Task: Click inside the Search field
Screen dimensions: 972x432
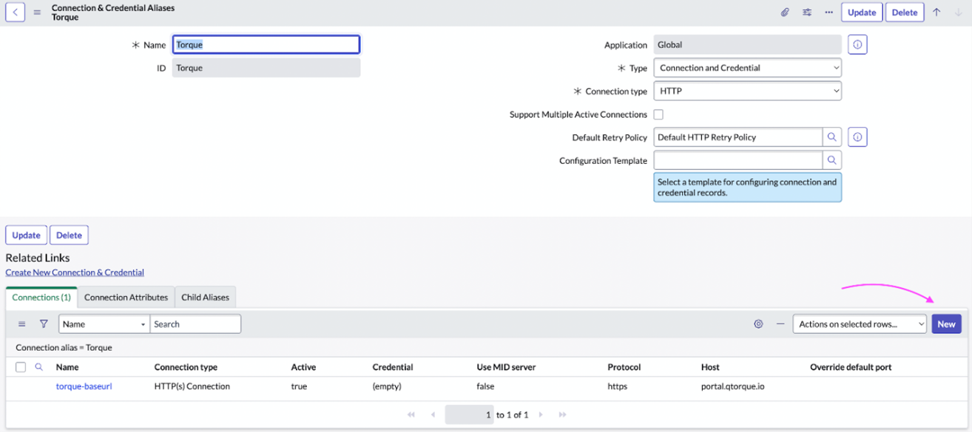Action: coord(195,323)
